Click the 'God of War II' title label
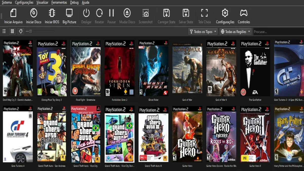Image resolution: width=304 pixels, height=171 pixels. pyautogui.click(x=221, y=100)
